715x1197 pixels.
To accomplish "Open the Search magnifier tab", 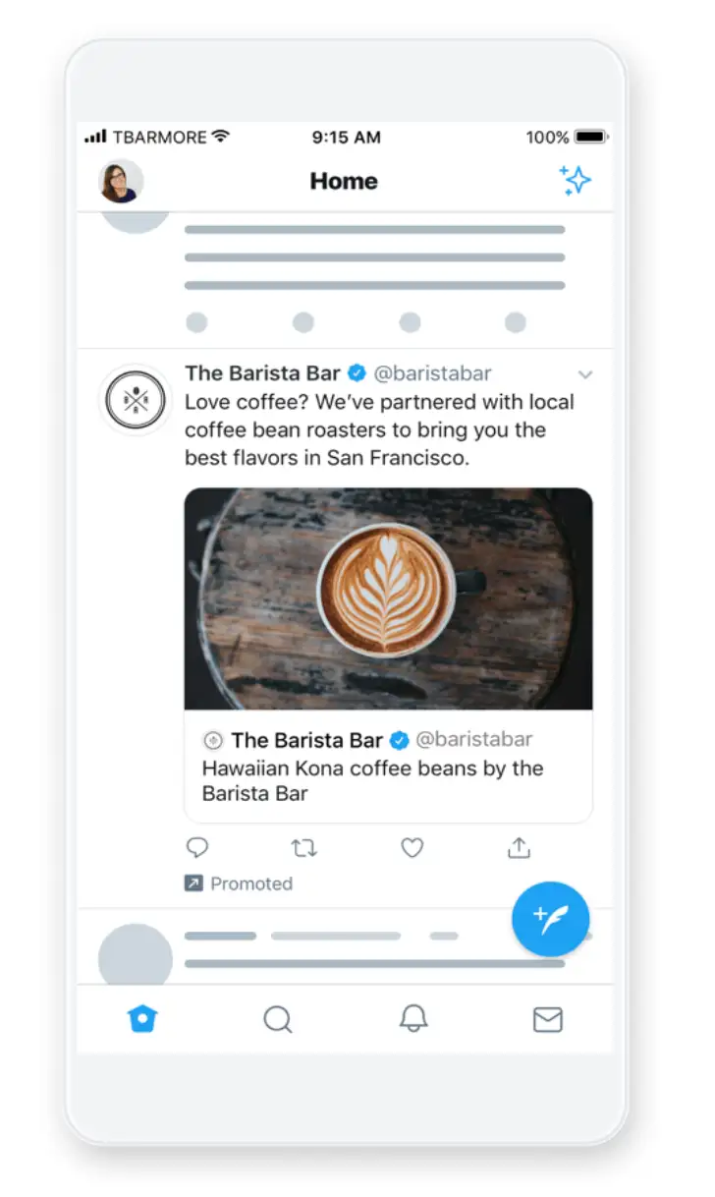I will coord(278,1020).
